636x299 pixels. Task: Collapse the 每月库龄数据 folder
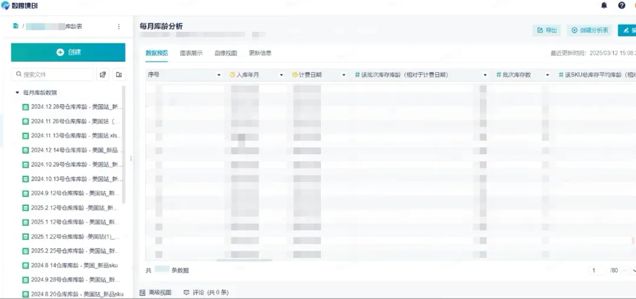pyautogui.click(x=18, y=92)
